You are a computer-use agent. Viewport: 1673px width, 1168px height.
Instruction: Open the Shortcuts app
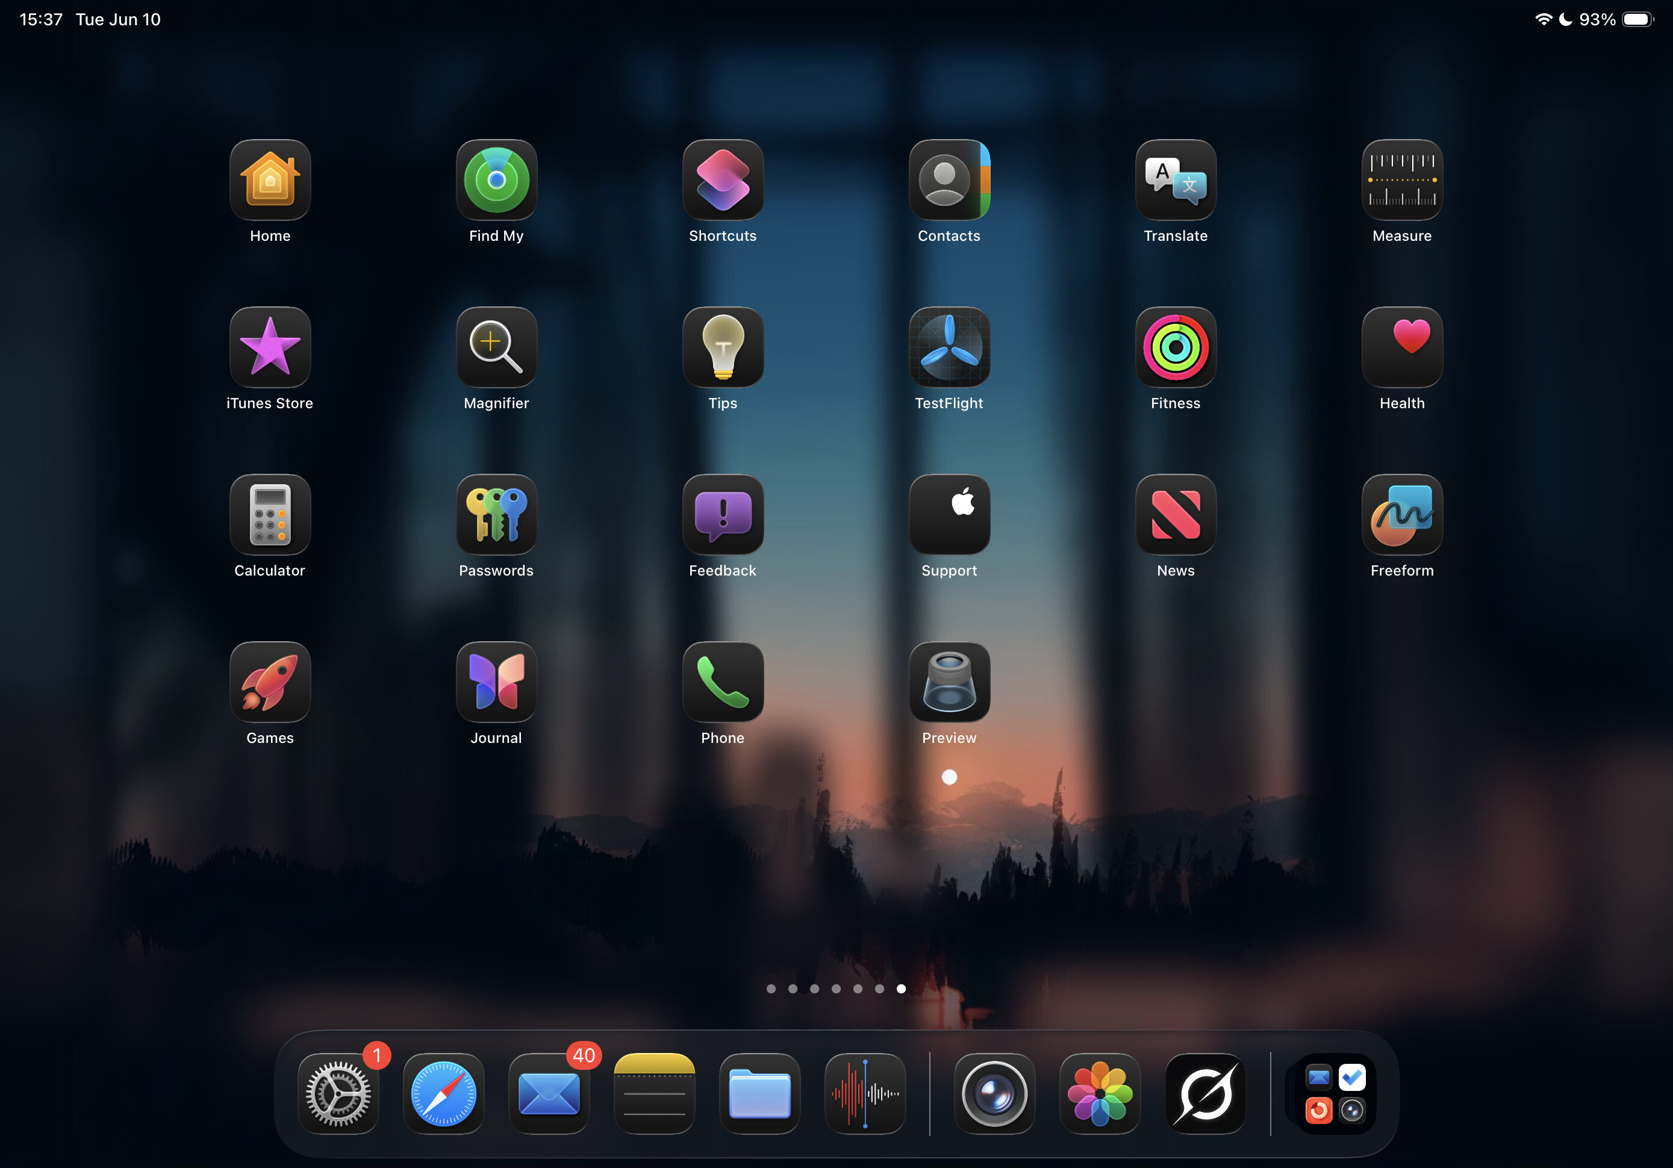(723, 180)
